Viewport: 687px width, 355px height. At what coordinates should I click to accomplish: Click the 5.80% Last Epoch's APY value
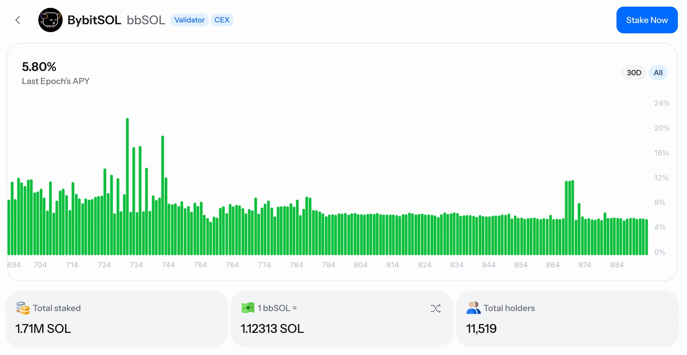point(39,67)
